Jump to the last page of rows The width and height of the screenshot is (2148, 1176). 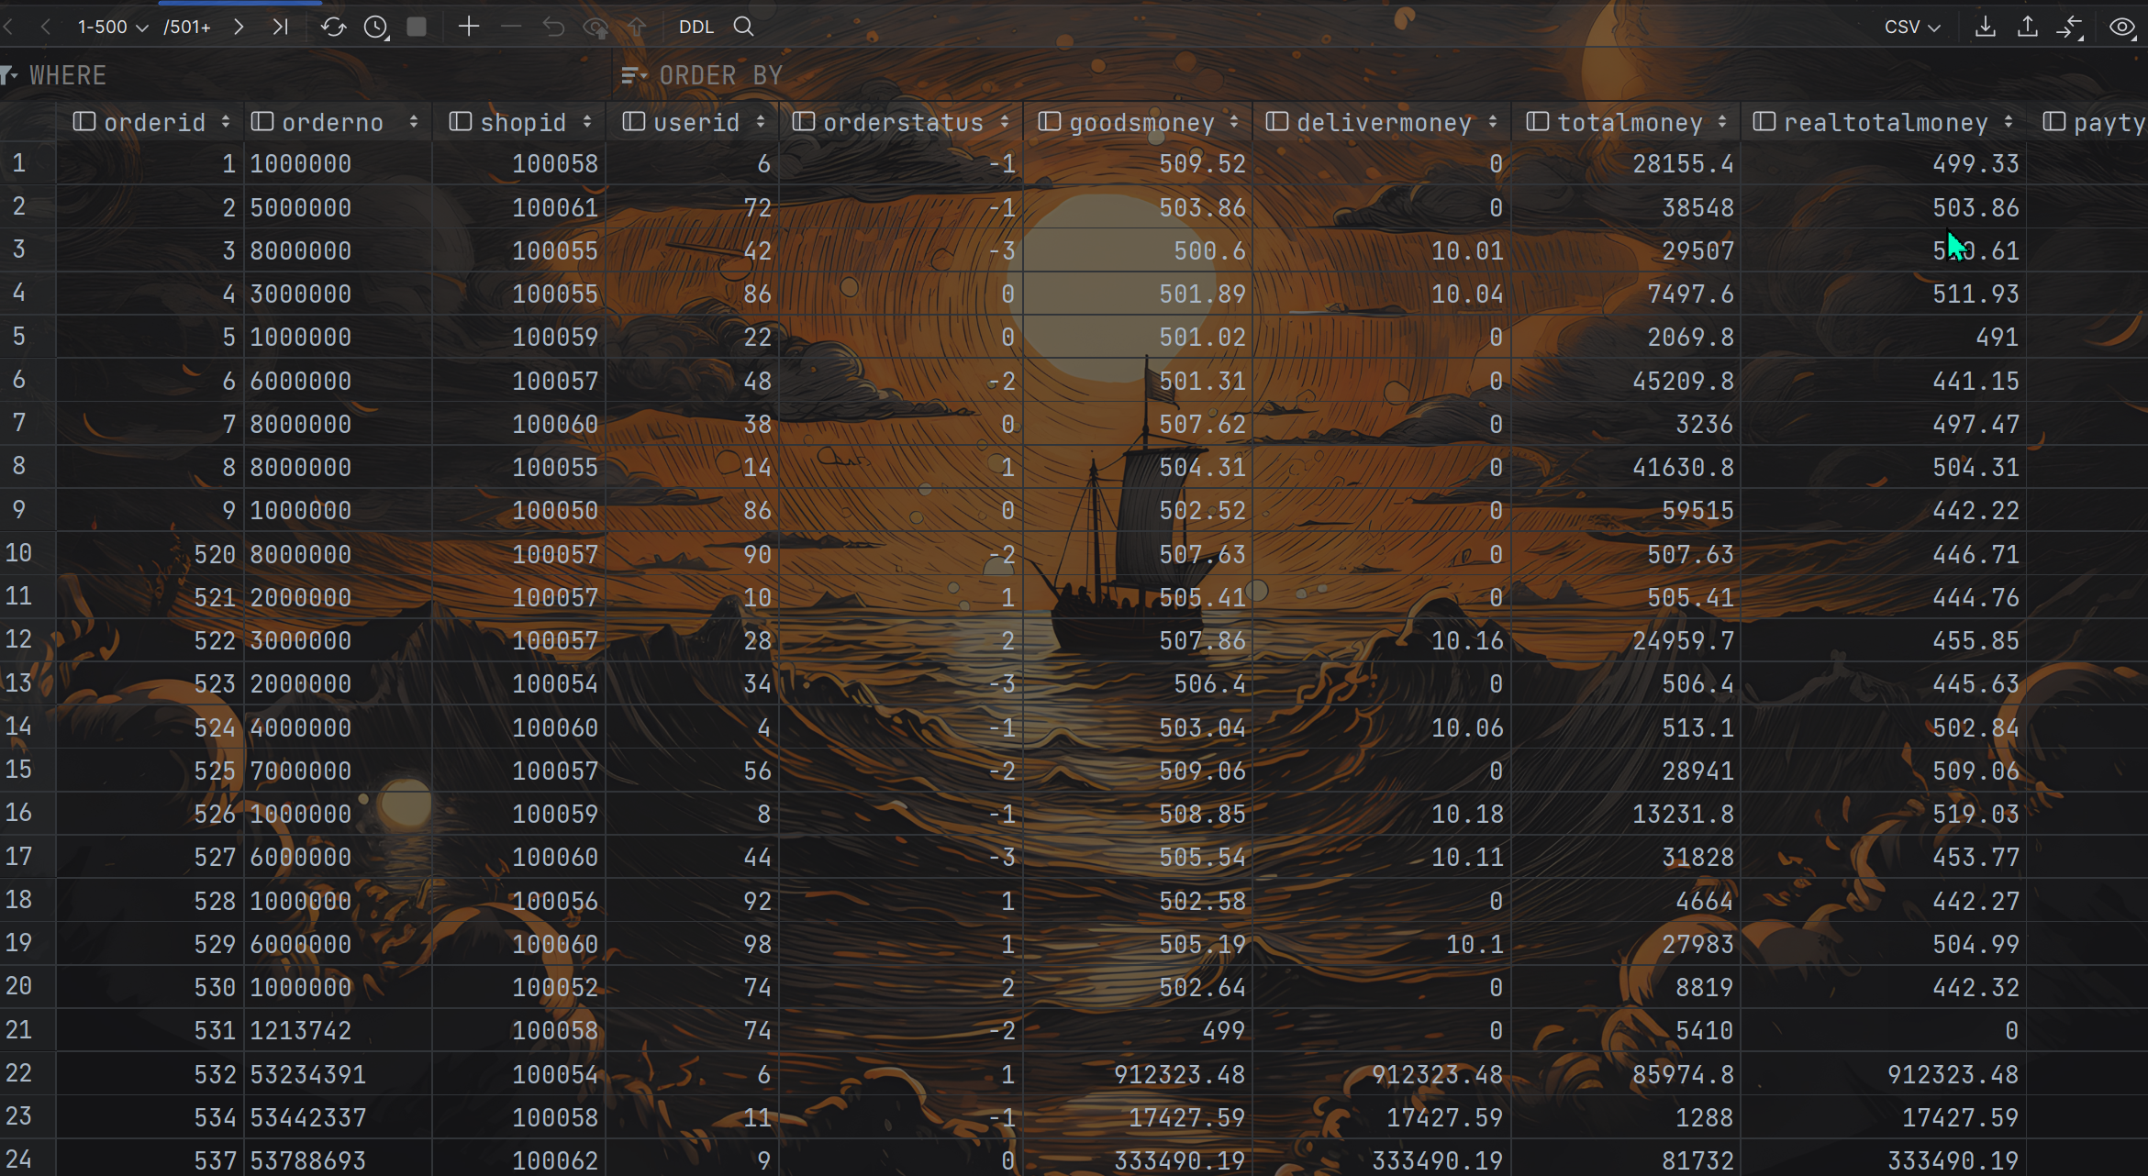click(x=281, y=27)
